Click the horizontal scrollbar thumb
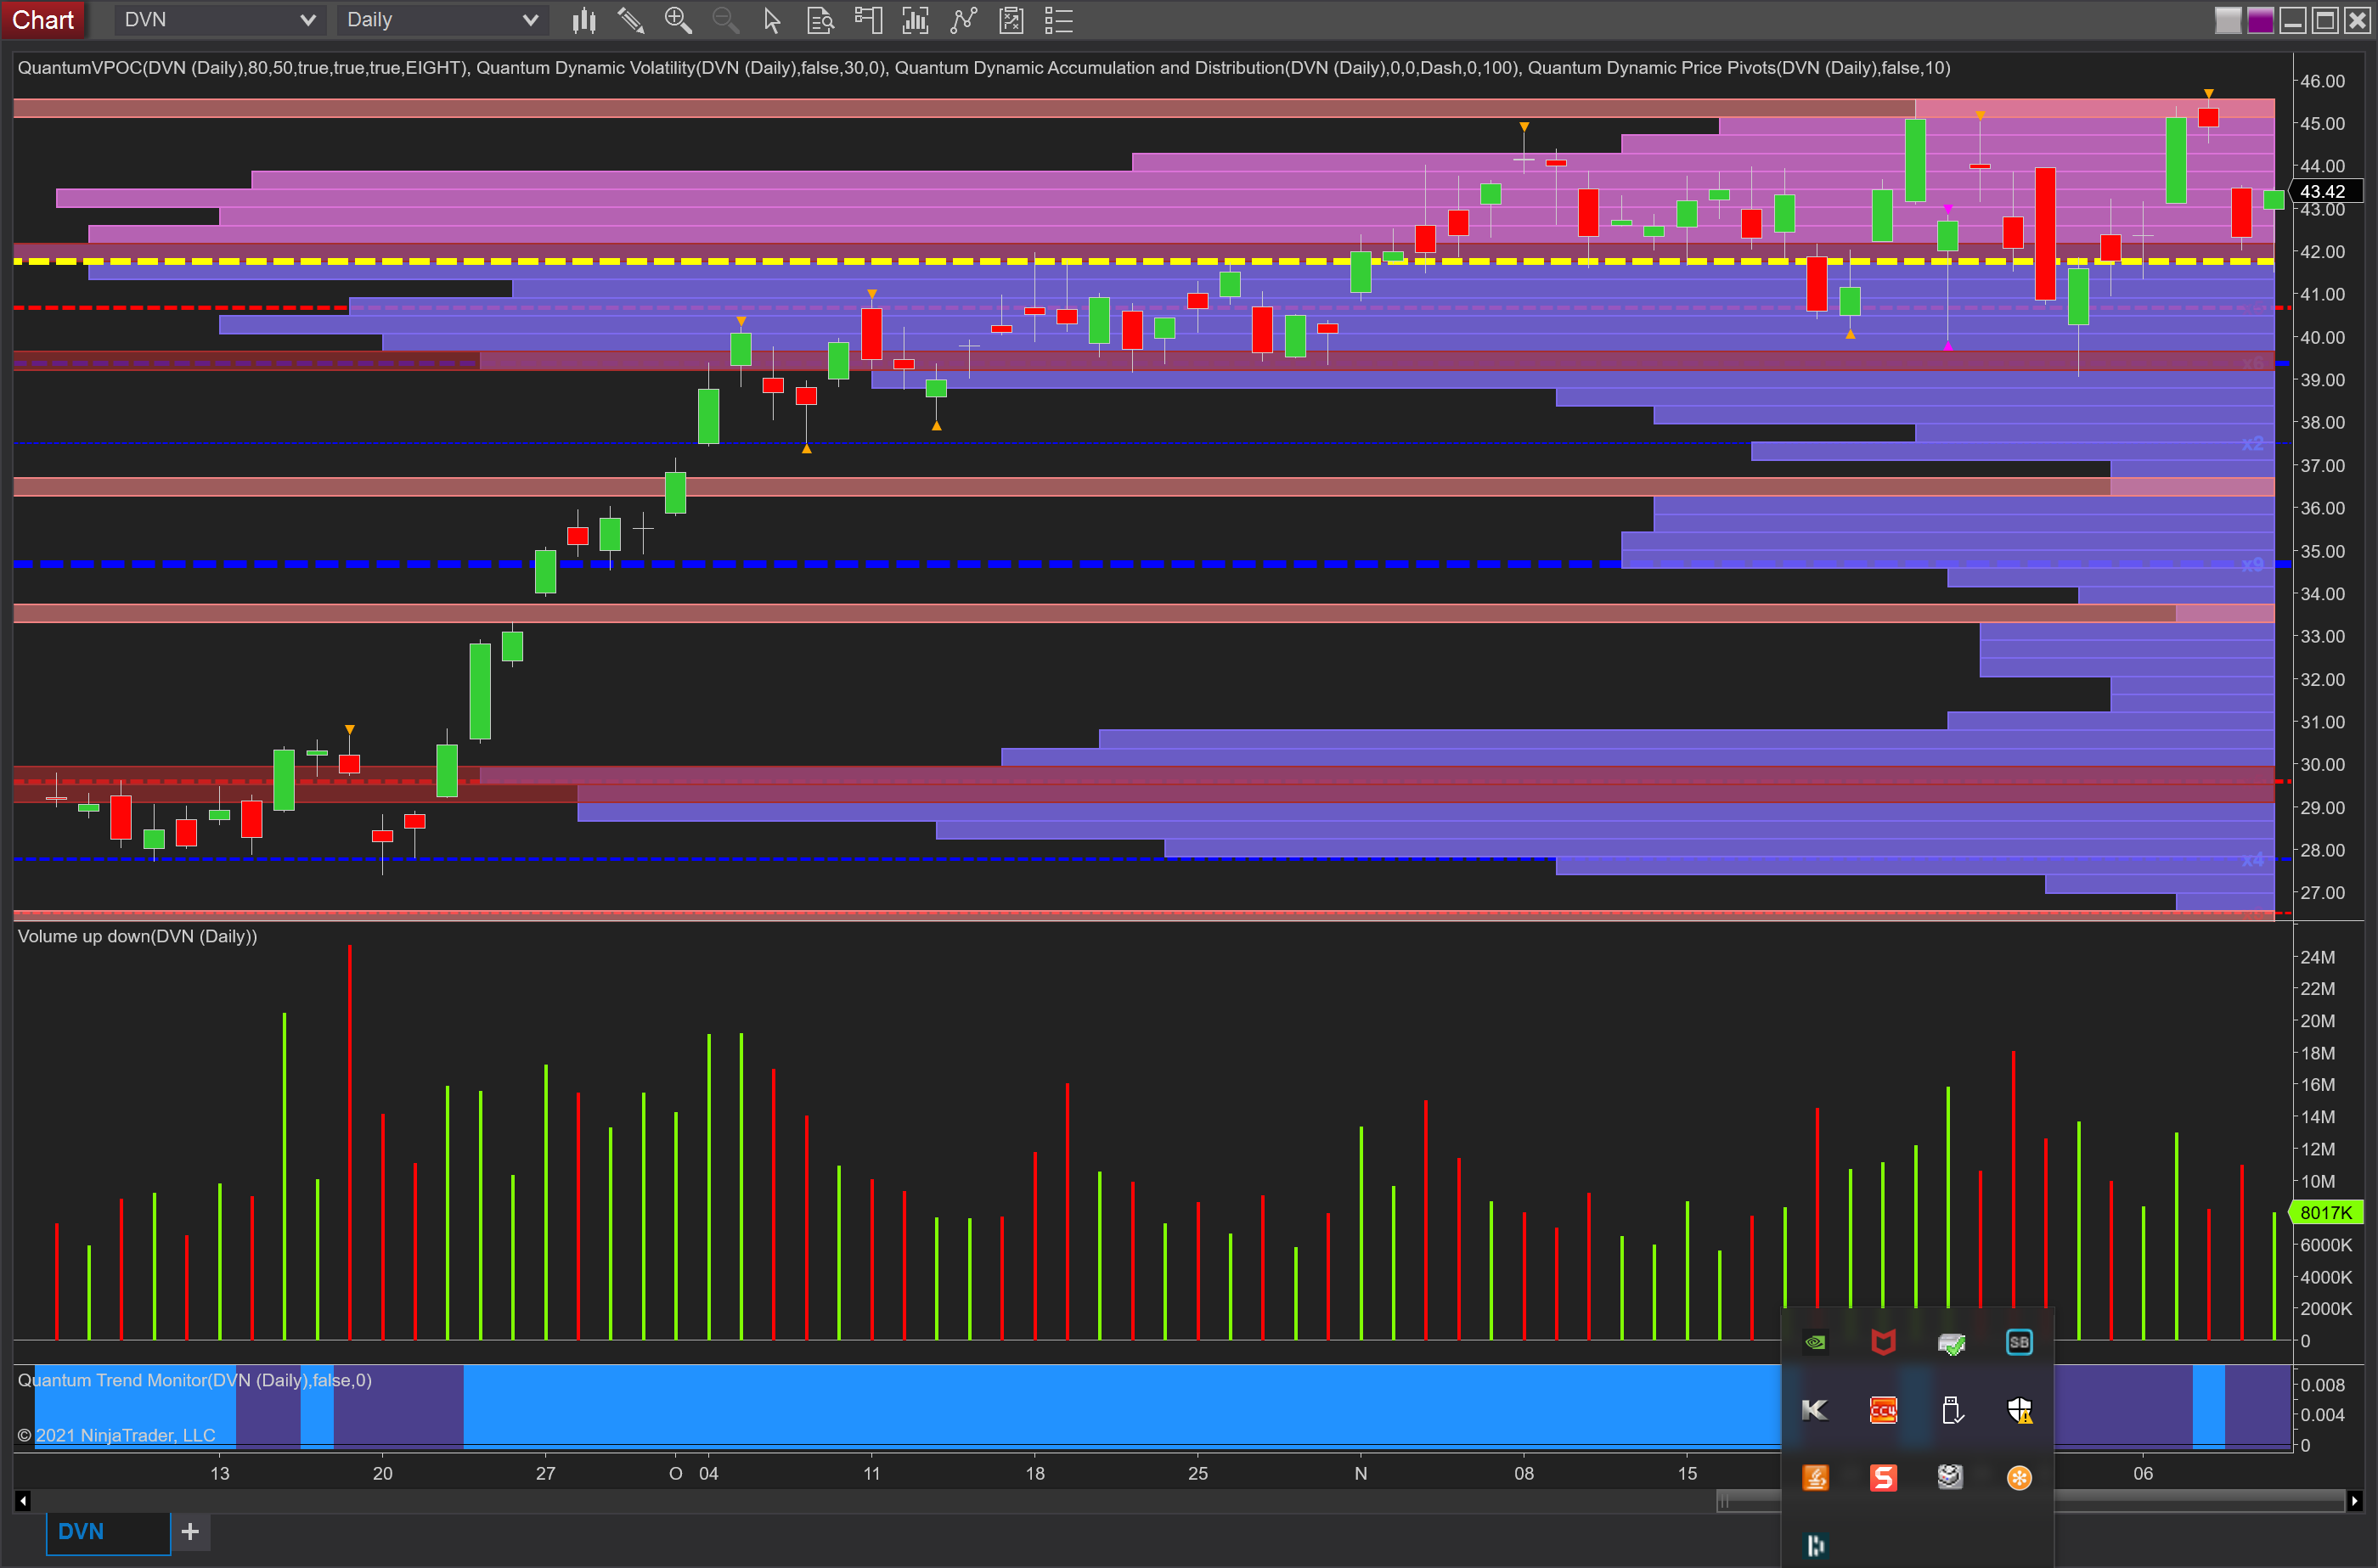This screenshot has height=1568, width=2378. pos(2031,1500)
